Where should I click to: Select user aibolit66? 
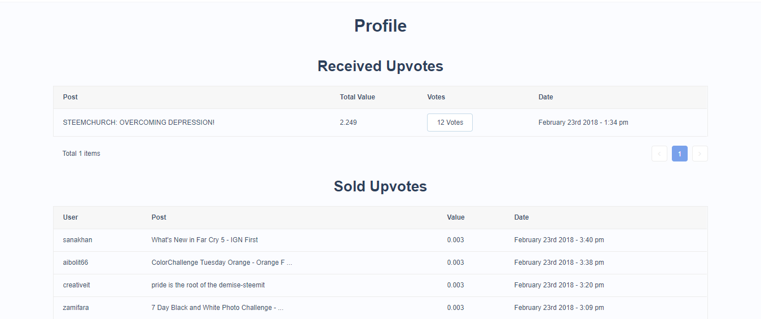pyautogui.click(x=76, y=263)
